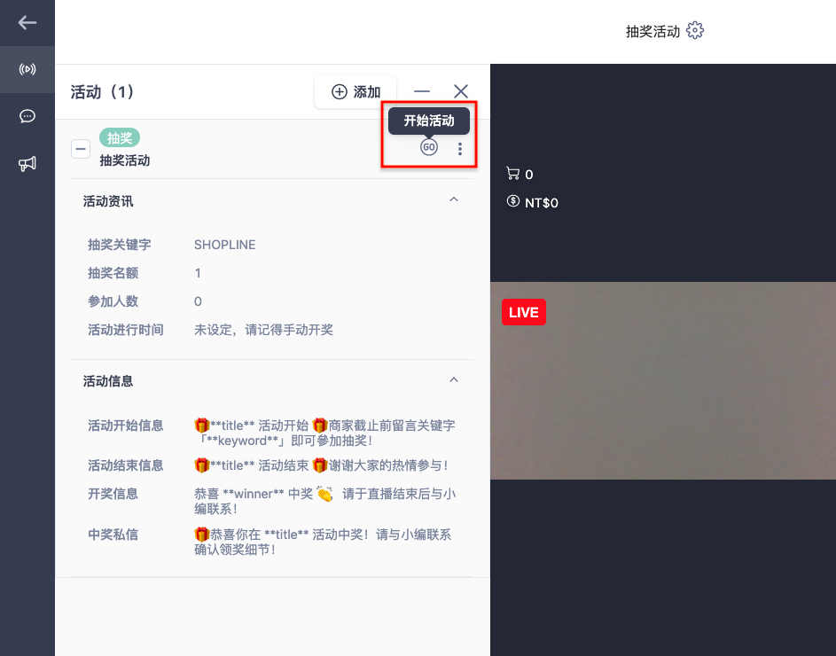Click the 抽奖关键字 label
The image size is (836, 656).
[120, 245]
